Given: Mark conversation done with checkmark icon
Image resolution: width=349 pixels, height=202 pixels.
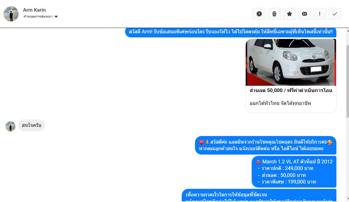Looking at the screenshot, I should [335, 14].
